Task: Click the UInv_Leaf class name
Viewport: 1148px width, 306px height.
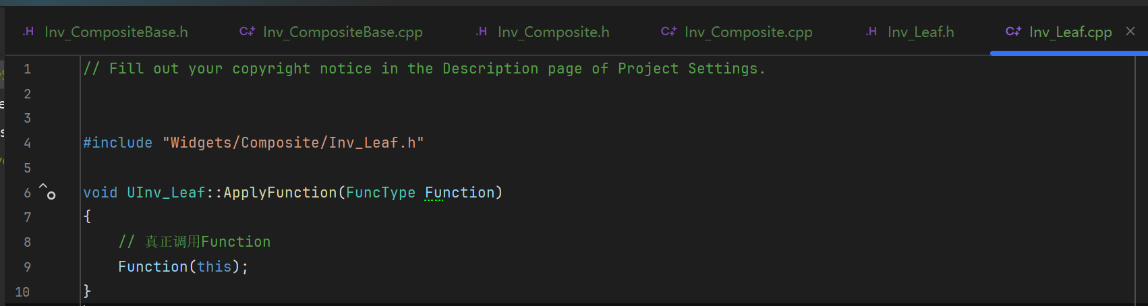Action: coord(166,193)
